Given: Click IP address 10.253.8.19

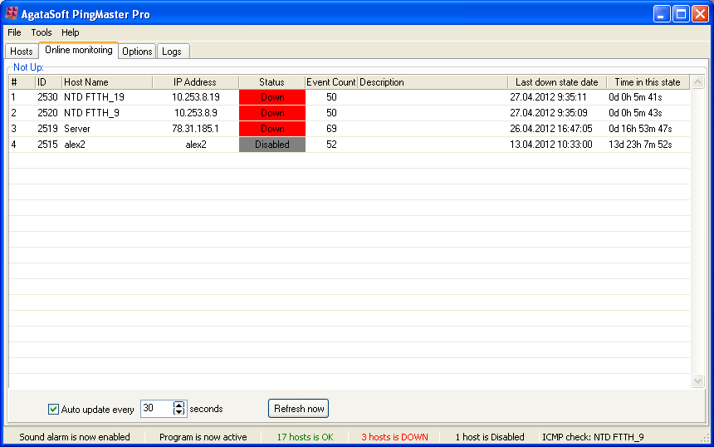Looking at the screenshot, I should click(x=196, y=97).
